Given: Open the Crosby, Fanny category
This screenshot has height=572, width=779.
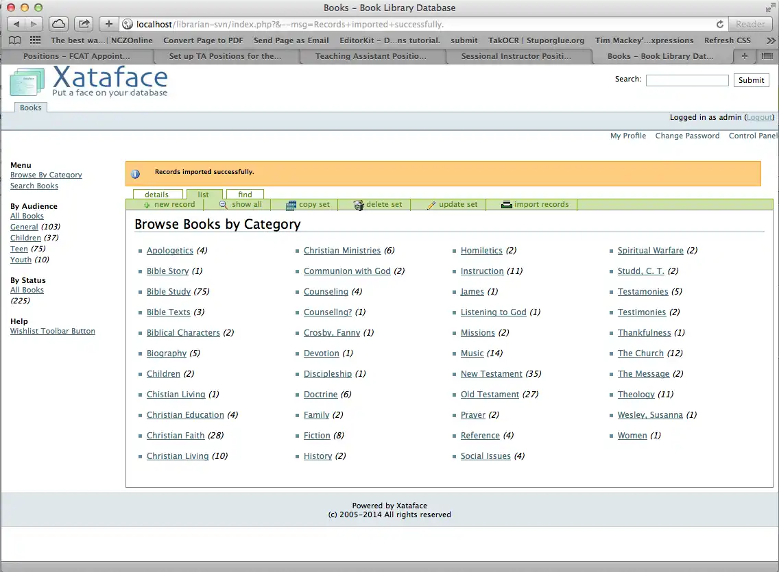Looking at the screenshot, I should click(x=332, y=333).
